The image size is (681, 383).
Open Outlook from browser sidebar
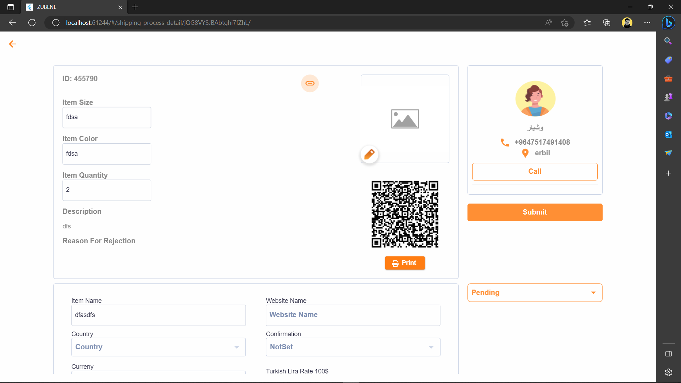tap(668, 134)
